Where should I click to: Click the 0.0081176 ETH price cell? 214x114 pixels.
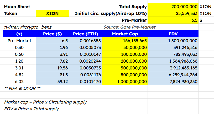tap(85, 75)
